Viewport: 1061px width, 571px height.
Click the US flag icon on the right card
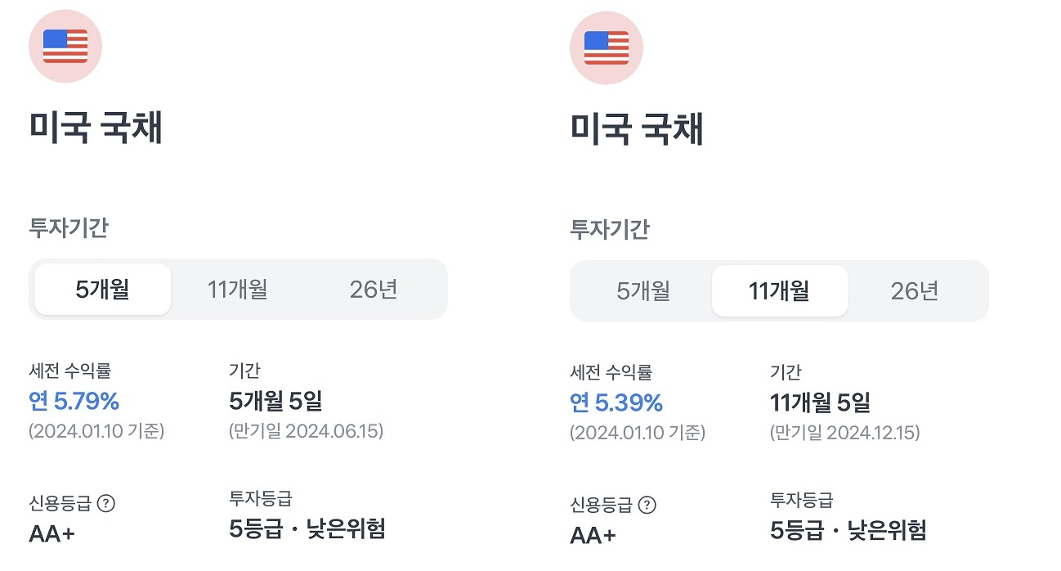pos(606,47)
